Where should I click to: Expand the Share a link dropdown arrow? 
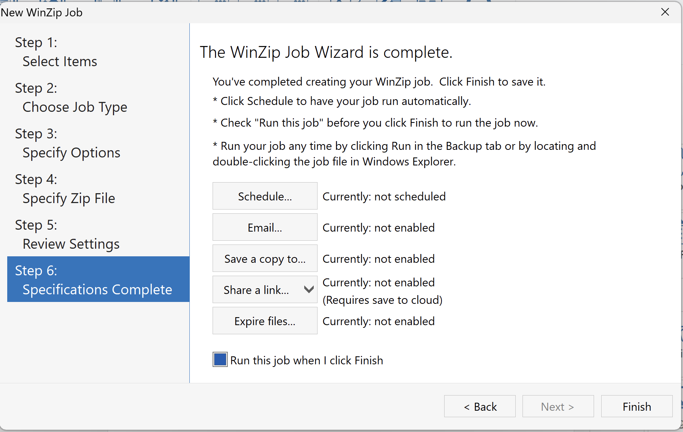(x=309, y=290)
